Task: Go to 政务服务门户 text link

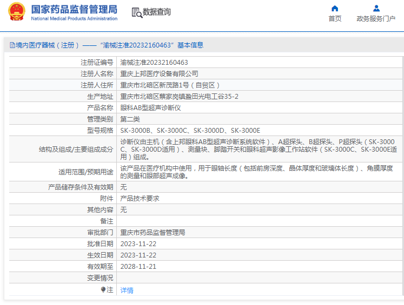Action: [376, 19]
